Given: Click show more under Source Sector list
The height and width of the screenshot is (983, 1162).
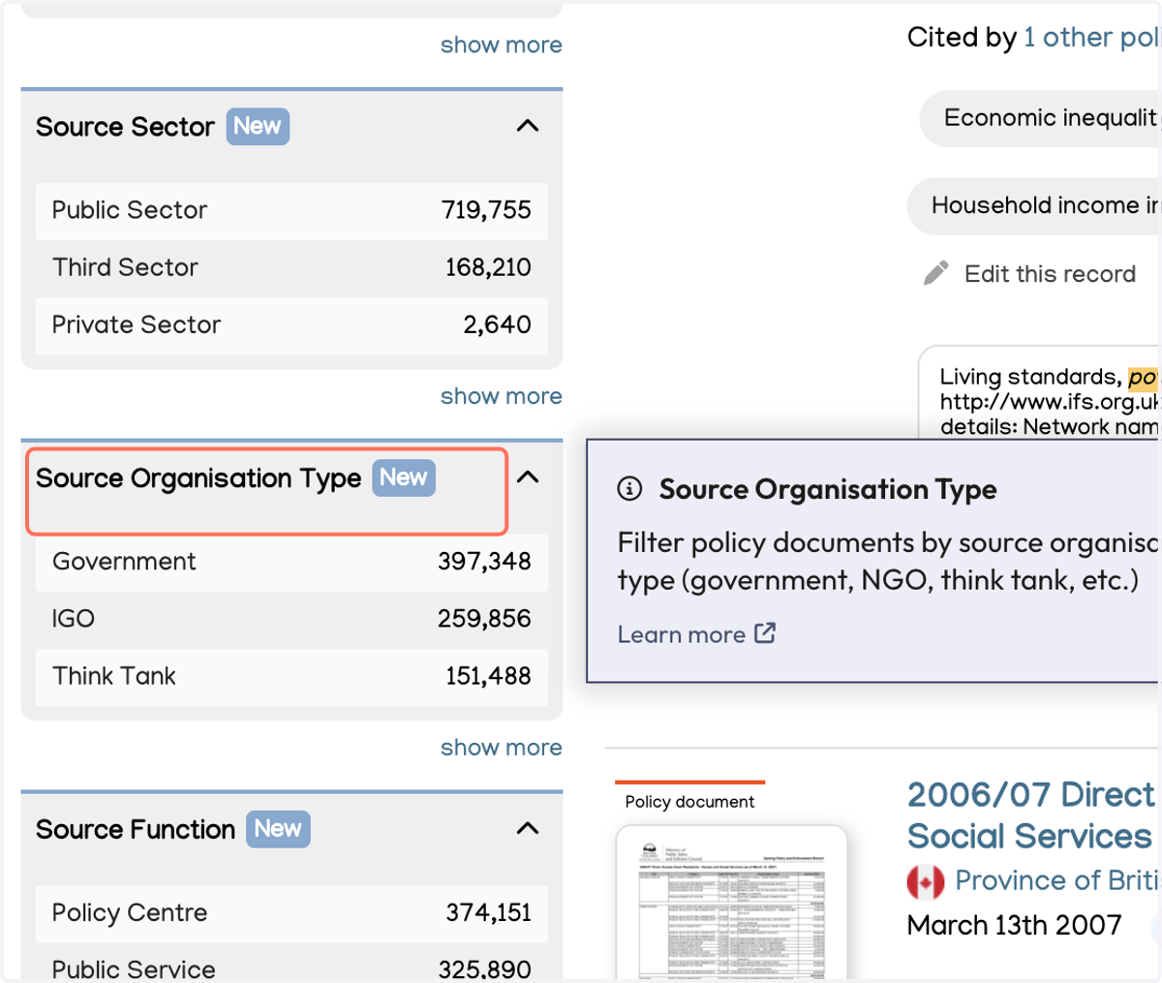Looking at the screenshot, I should coord(501,396).
